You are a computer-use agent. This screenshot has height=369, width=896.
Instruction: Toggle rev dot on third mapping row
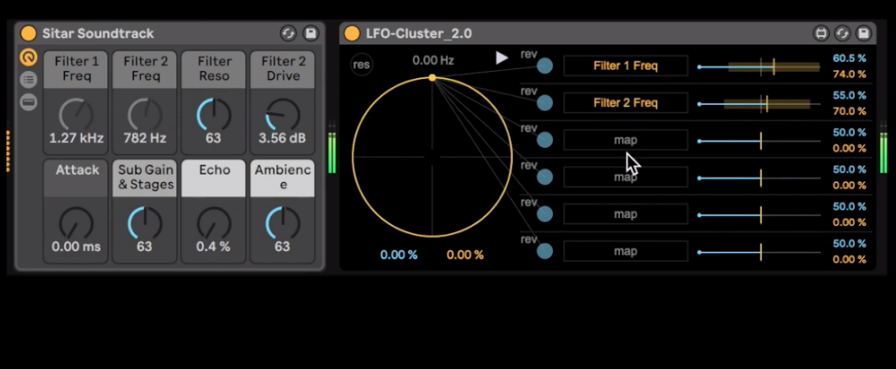(x=545, y=140)
